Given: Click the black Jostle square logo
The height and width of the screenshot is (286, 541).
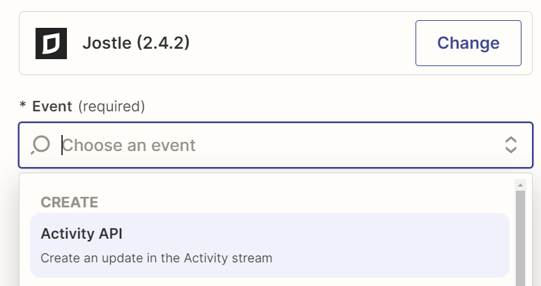Looking at the screenshot, I should (51, 43).
